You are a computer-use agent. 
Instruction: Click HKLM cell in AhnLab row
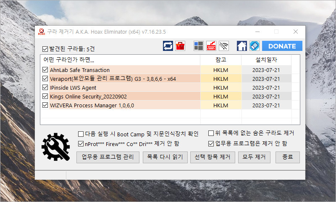221,70
